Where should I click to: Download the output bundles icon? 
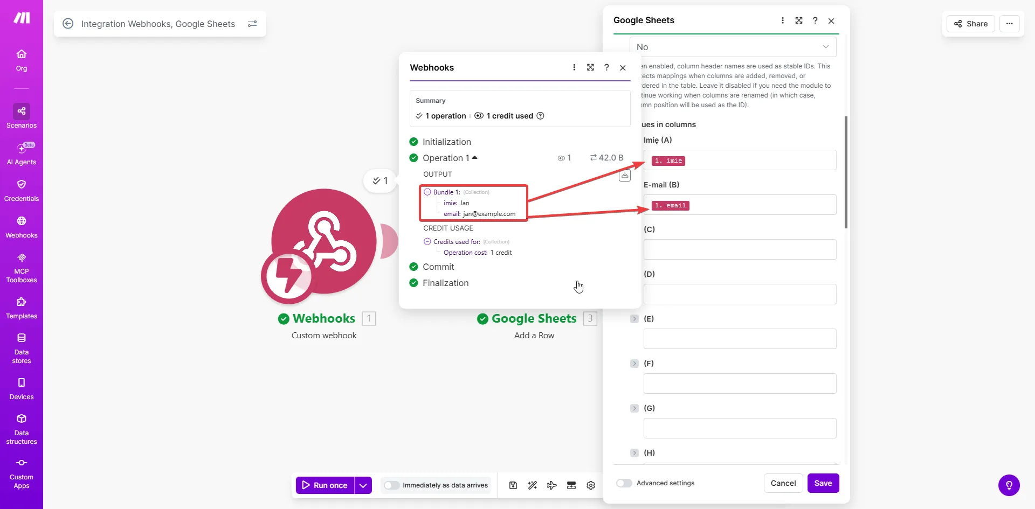[625, 175]
